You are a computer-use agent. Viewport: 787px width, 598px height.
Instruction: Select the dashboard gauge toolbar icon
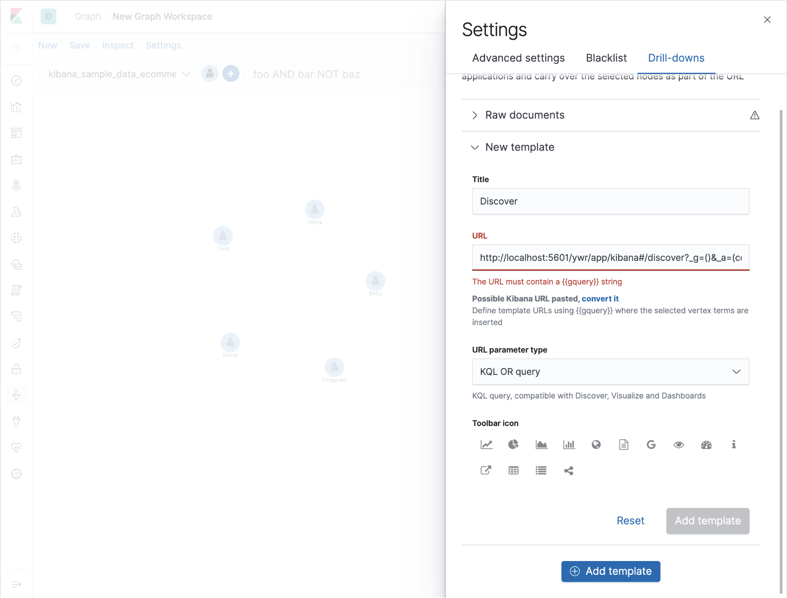click(706, 445)
